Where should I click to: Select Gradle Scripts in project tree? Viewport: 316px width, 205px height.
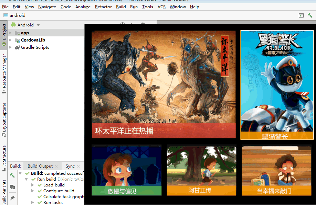pos(35,47)
